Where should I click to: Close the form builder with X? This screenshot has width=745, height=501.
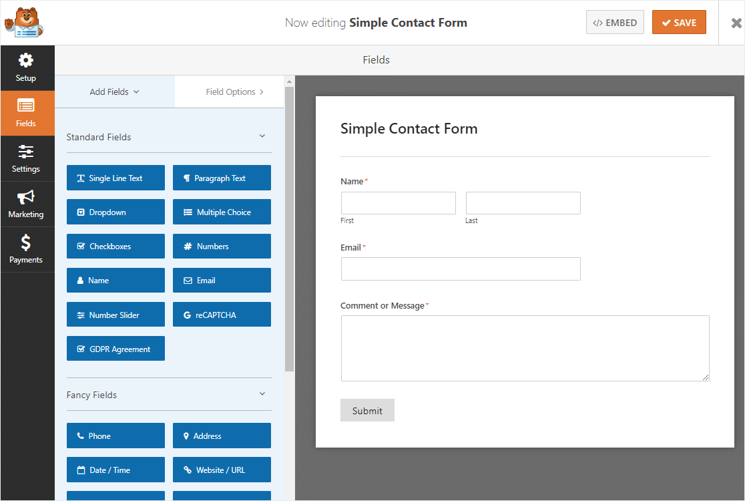pos(736,23)
